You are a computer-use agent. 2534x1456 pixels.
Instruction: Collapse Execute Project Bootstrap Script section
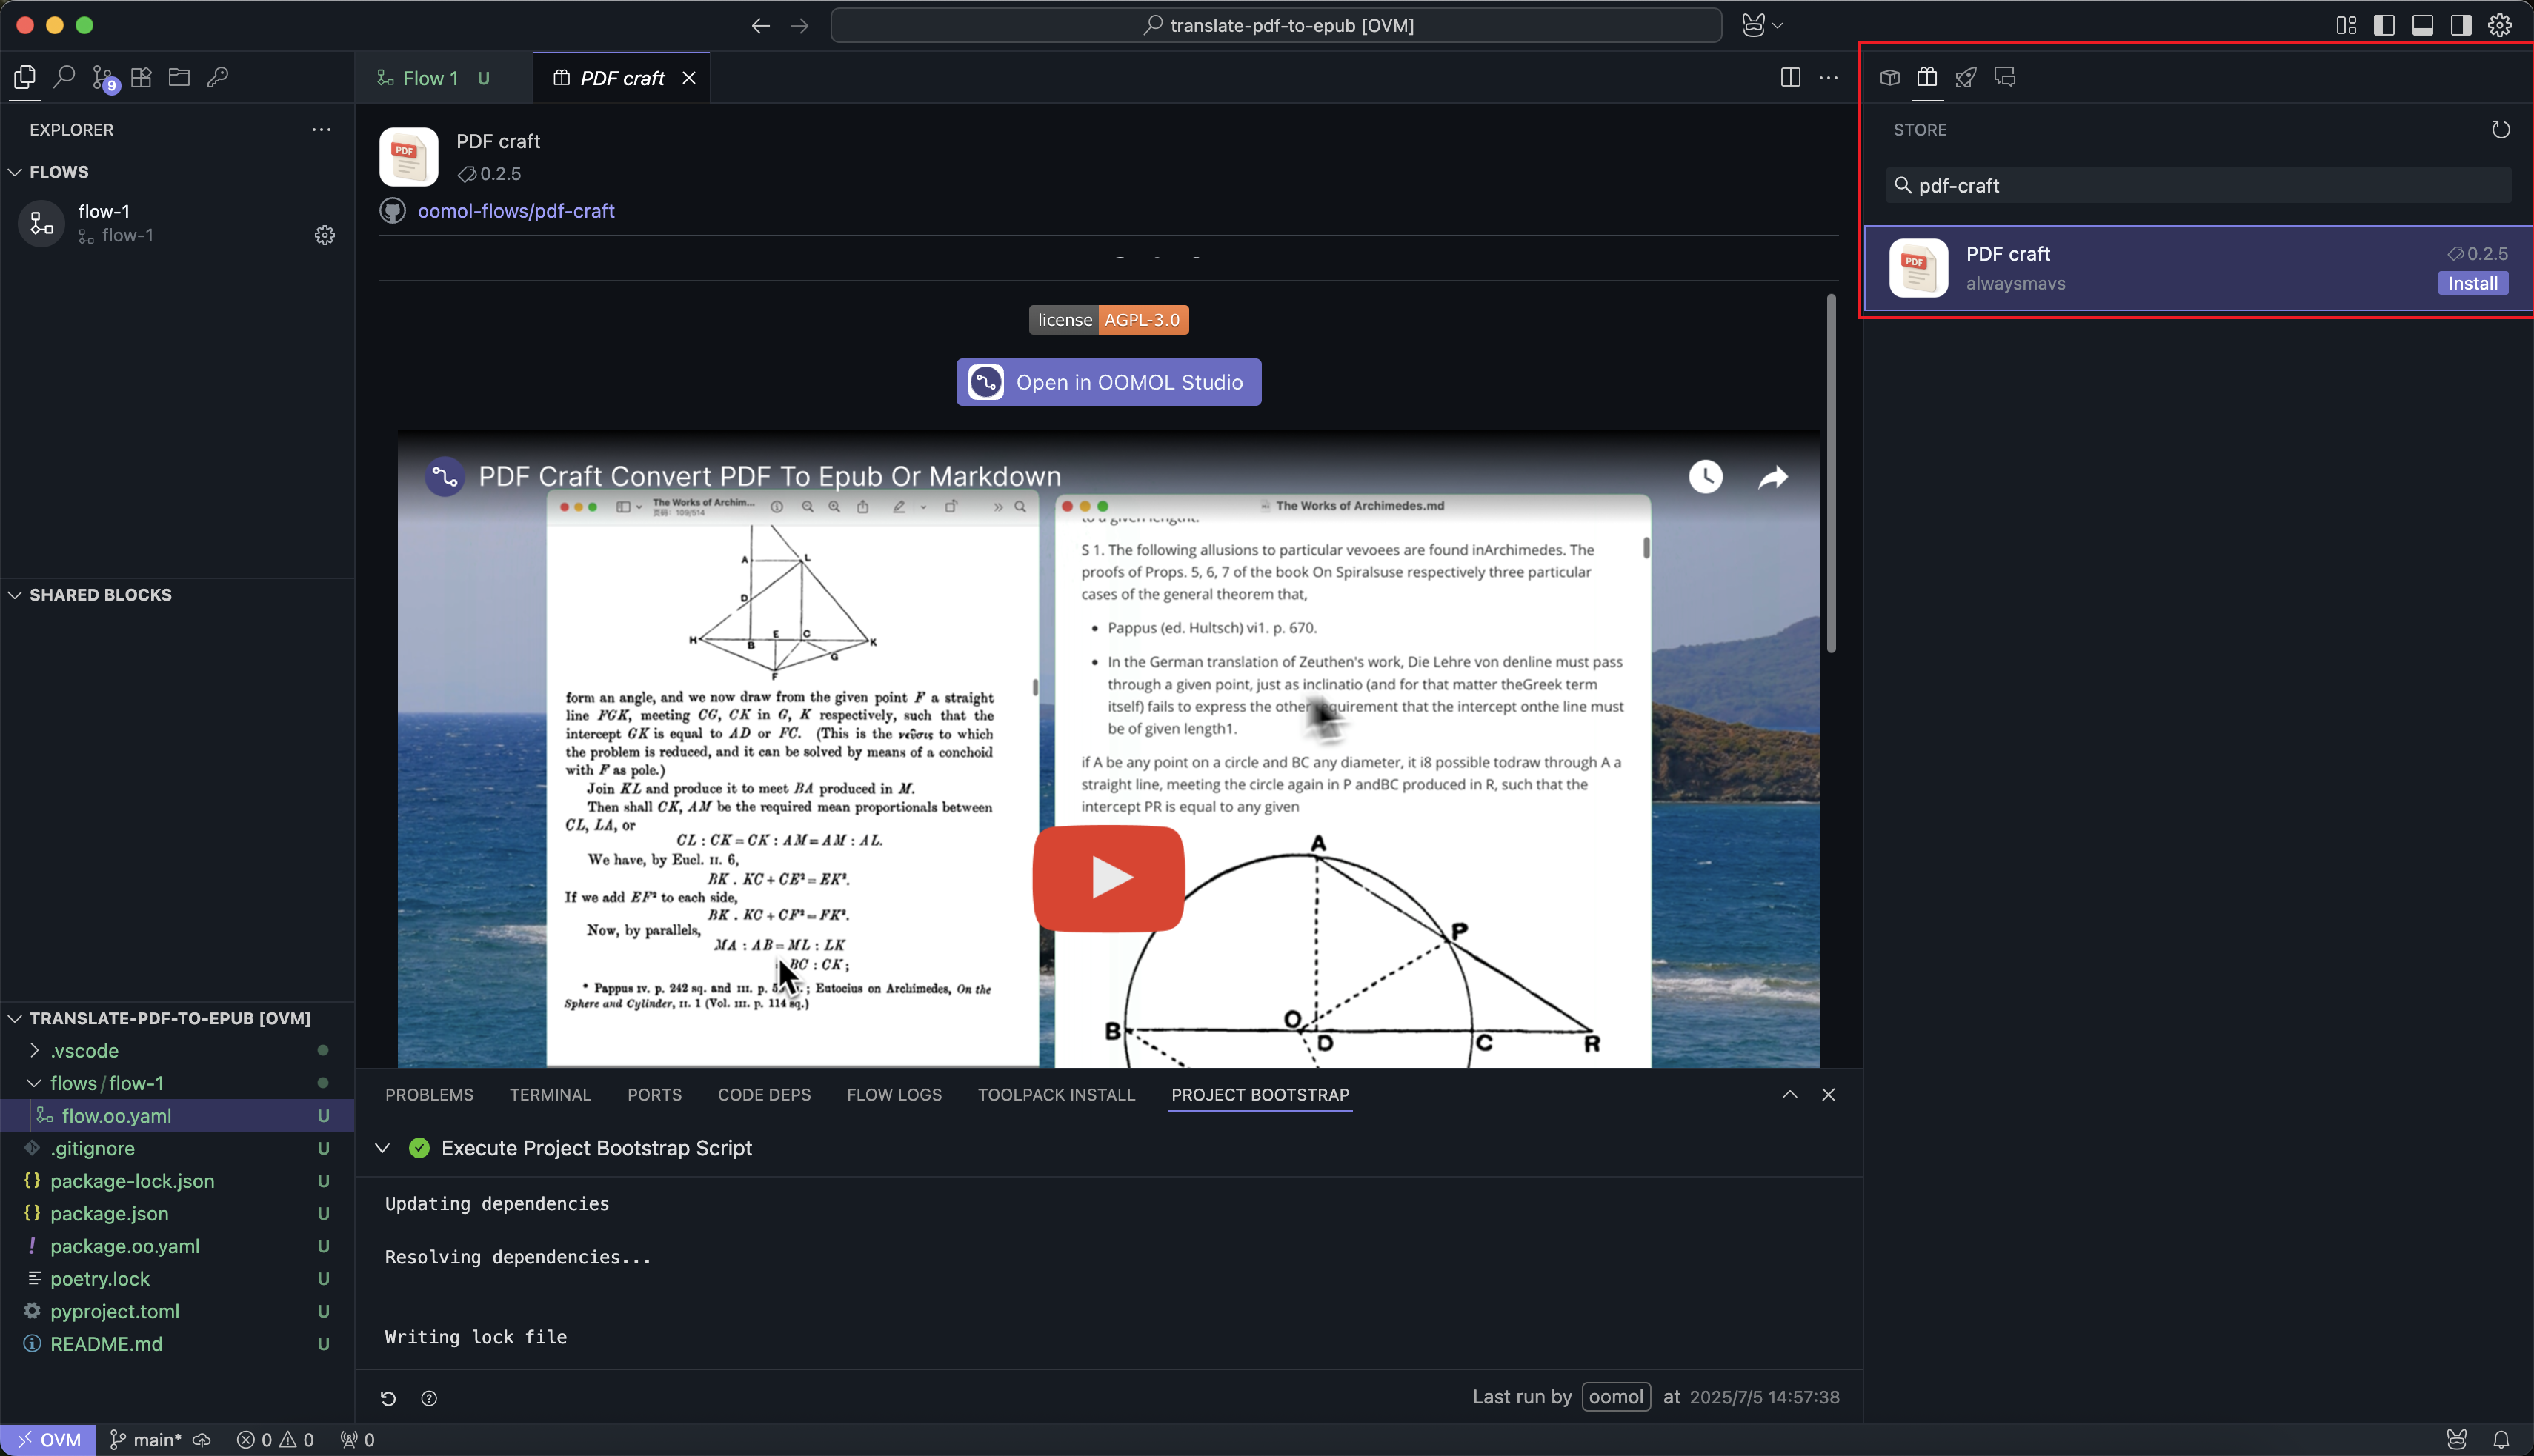(382, 1148)
